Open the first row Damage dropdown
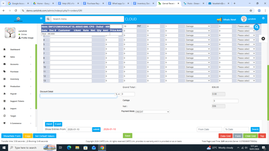This screenshot has width=269, height=151. tap(198, 26)
